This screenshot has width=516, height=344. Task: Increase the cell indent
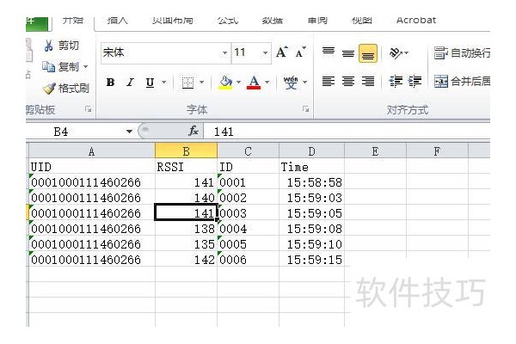[415, 81]
